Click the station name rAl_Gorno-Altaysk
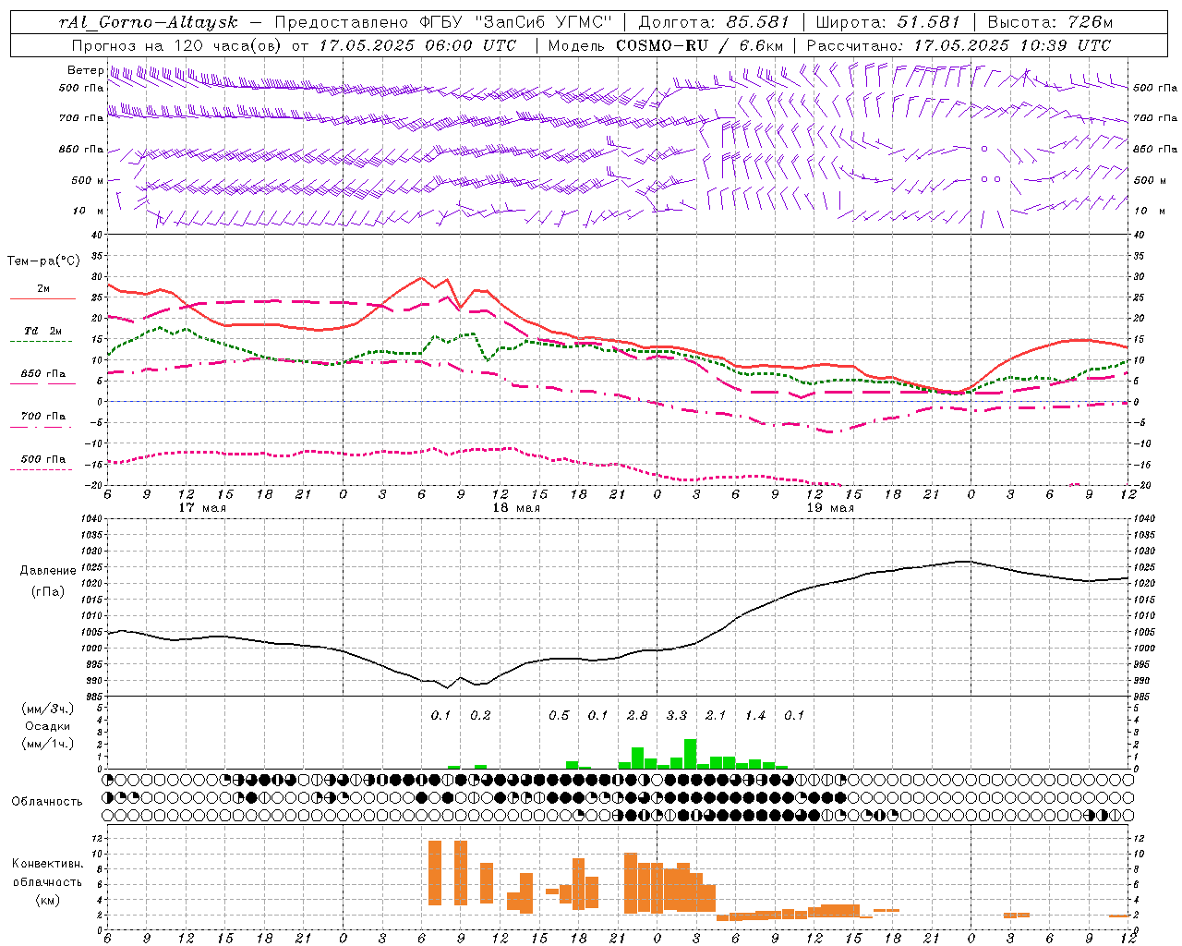Viewport: 1182px width, 946px height. coord(148,22)
